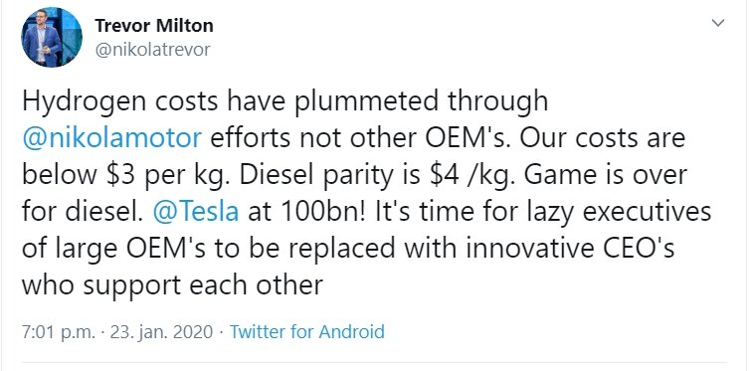
Task: Open the Twitter for Android link
Action: pyautogui.click(x=306, y=331)
